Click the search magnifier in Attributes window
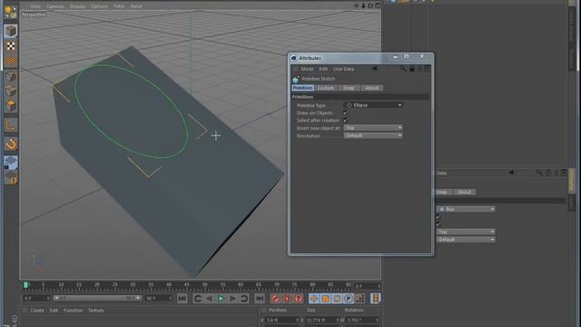 coord(403,69)
